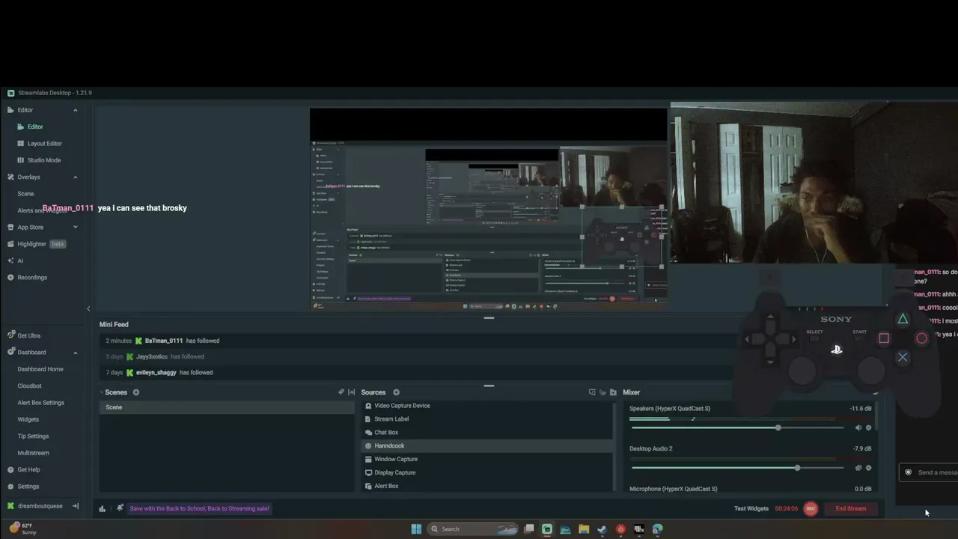Click the notifications bell icon in the footer
The height and width of the screenshot is (539, 958).
coord(120,508)
